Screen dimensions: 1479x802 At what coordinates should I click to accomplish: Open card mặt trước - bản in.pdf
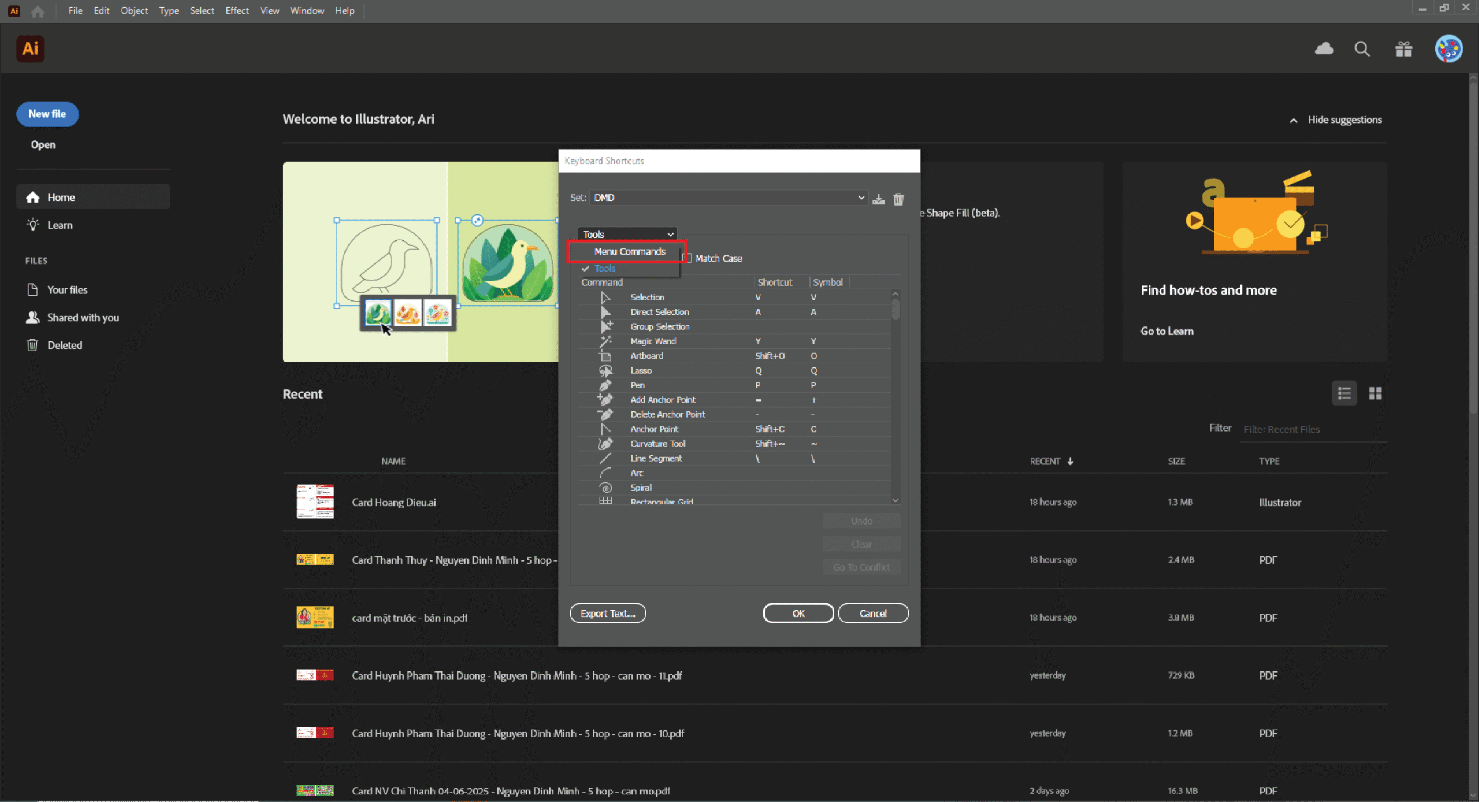pyautogui.click(x=410, y=618)
